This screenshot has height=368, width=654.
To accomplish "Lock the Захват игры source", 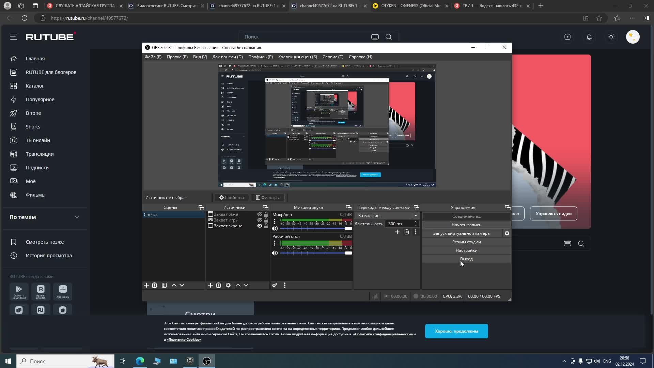I will [x=266, y=220].
